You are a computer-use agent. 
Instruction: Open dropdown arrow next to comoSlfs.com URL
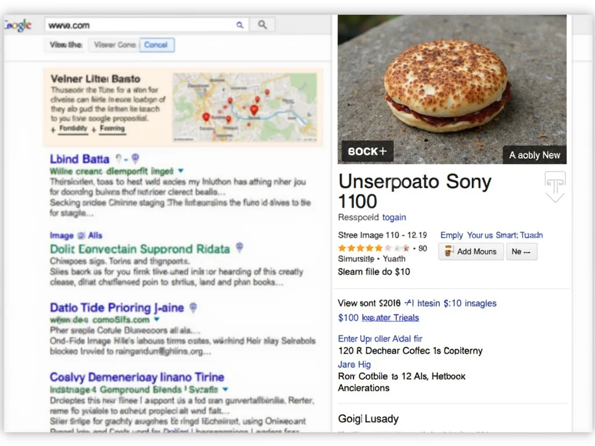[x=156, y=319]
